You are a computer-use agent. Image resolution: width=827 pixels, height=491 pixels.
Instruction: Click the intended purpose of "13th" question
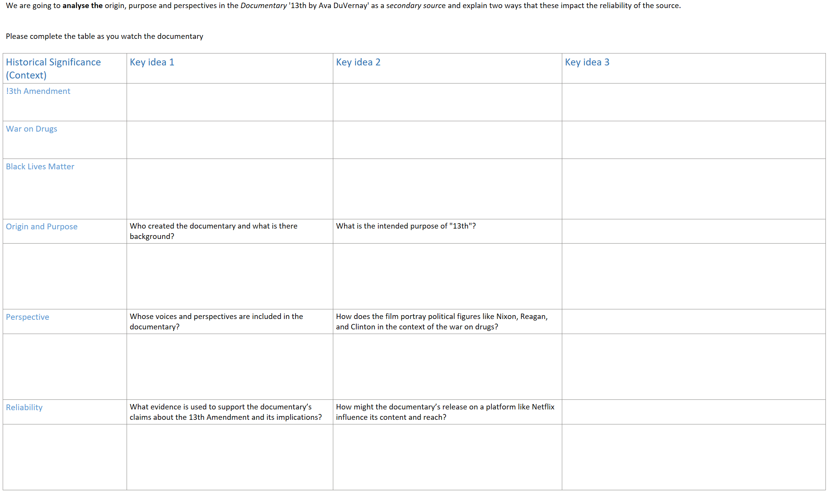click(x=406, y=226)
